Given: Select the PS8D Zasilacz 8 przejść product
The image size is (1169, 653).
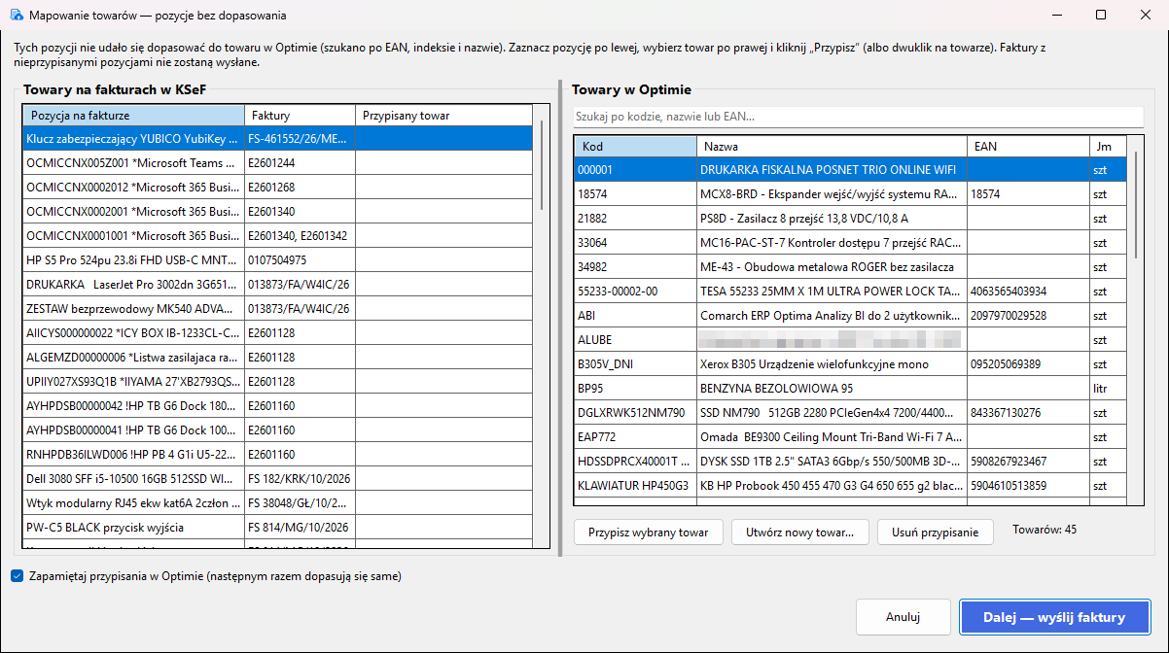Looking at the screenshot, I should (x=850, y=218).
